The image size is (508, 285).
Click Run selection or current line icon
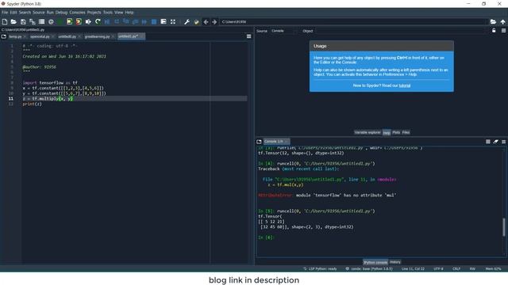[x=88, y=21]
